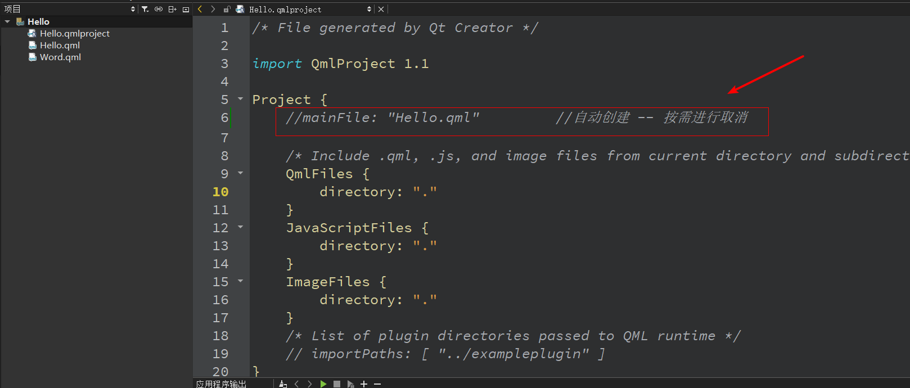Viewport: 910px width, 388px height.
Task: Click 'List of plugin directories' comment line
Action: tap(513, 336)
